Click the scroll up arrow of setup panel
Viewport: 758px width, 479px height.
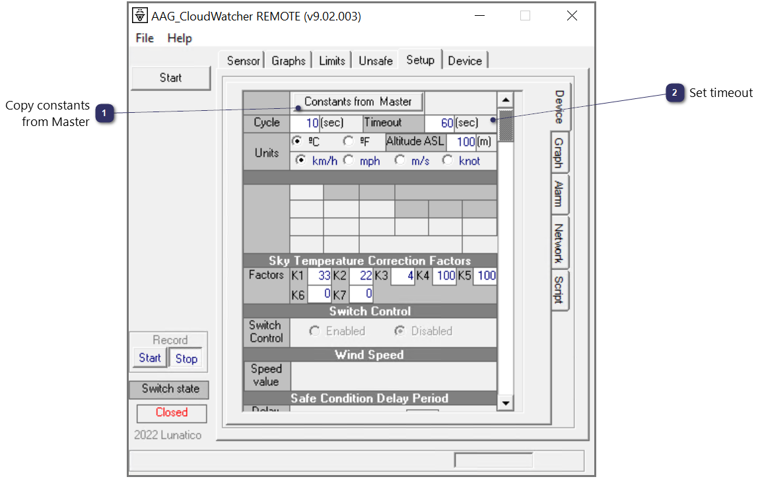[505, 100]
